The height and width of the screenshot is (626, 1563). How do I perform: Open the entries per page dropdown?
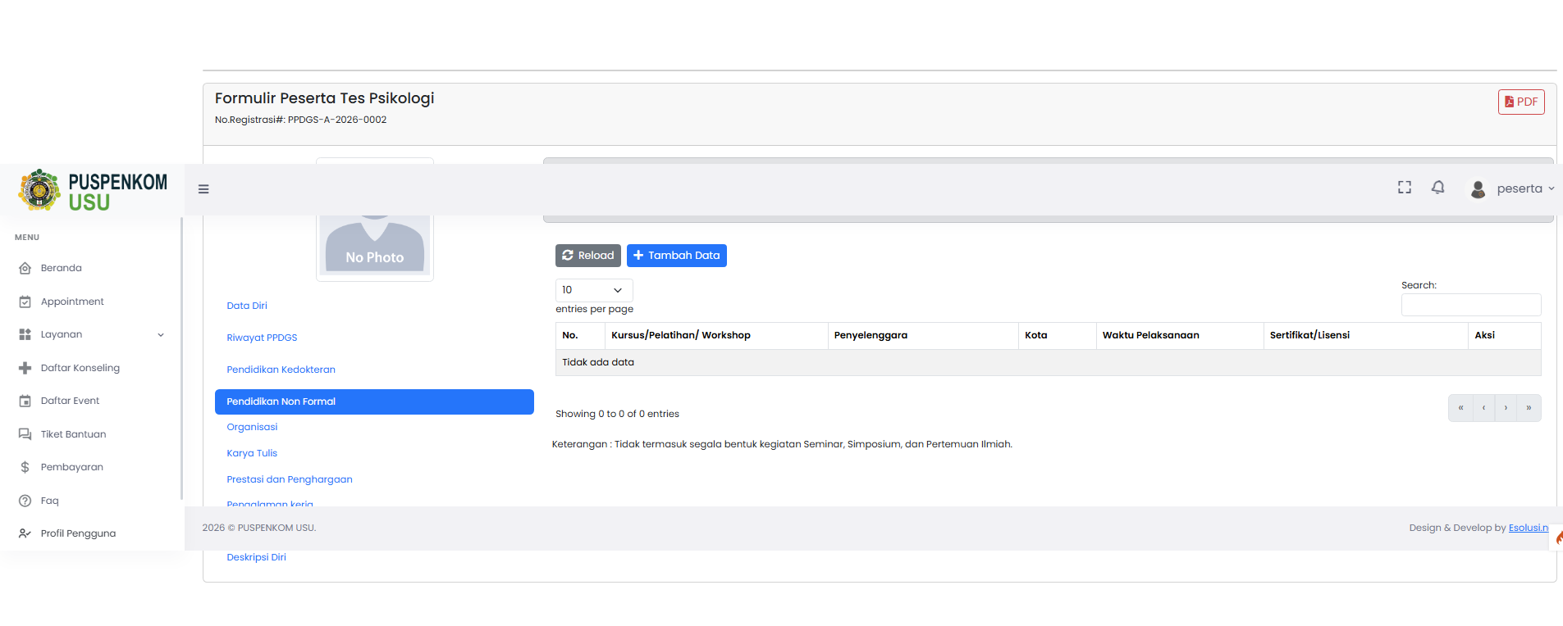[x=594, y=290]
